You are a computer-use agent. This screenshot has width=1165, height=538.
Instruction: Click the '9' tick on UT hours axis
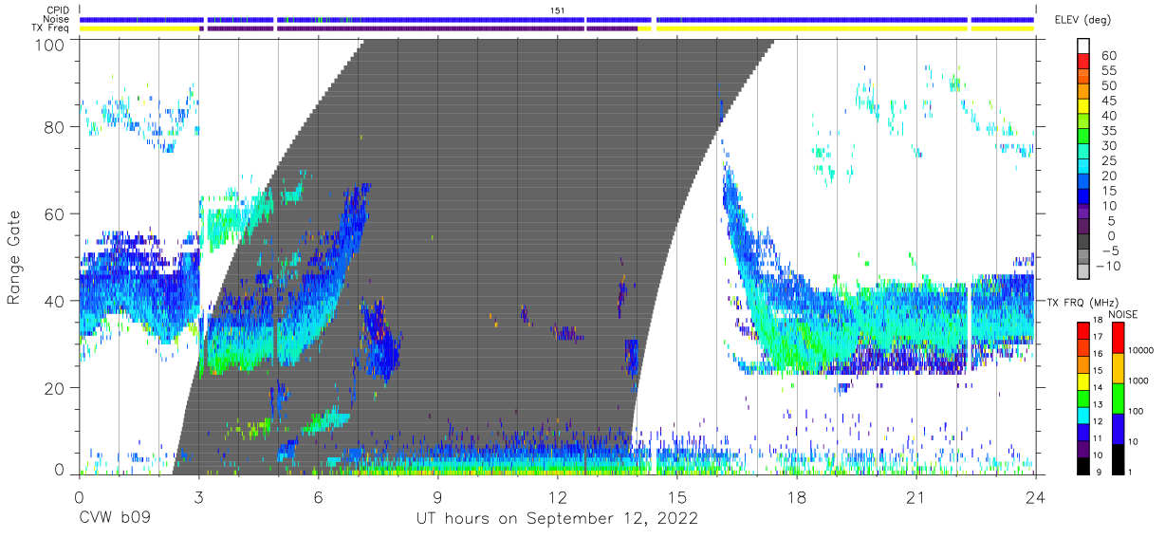click(x=437, y=497)
